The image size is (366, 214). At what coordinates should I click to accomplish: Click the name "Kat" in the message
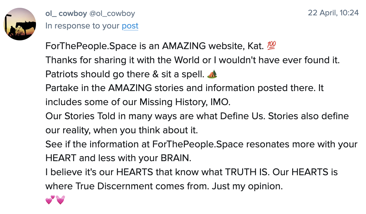pos(256,46)
